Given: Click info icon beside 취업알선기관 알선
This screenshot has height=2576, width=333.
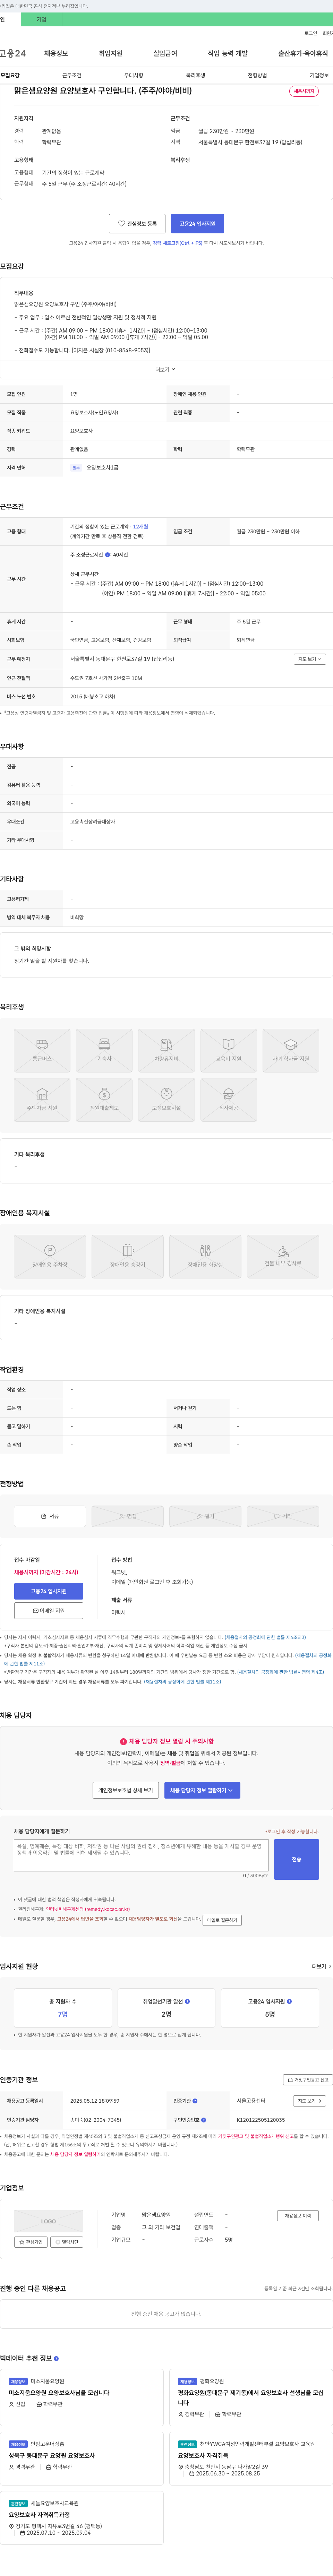Looking at the screenshot, I should click(187, 2001).
